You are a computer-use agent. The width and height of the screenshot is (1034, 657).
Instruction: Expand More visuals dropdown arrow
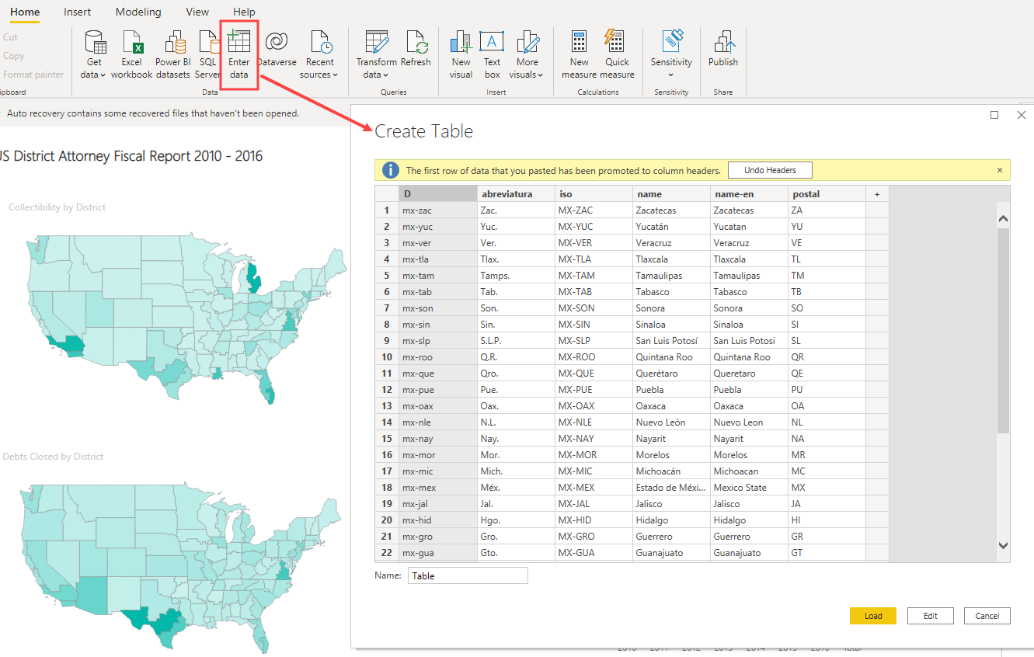point(540,75)
